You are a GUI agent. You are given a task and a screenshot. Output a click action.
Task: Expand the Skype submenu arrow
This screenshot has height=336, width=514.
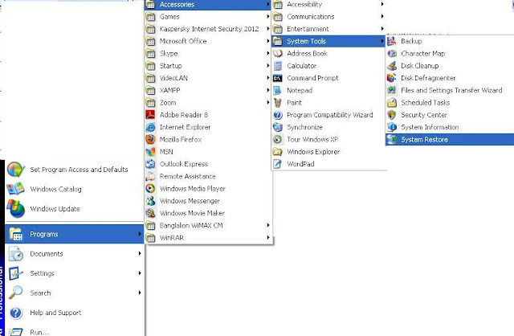coord(268,54)
